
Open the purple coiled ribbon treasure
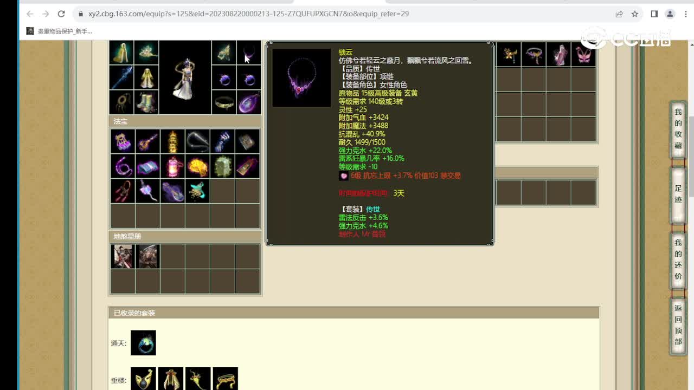(123, 166)
